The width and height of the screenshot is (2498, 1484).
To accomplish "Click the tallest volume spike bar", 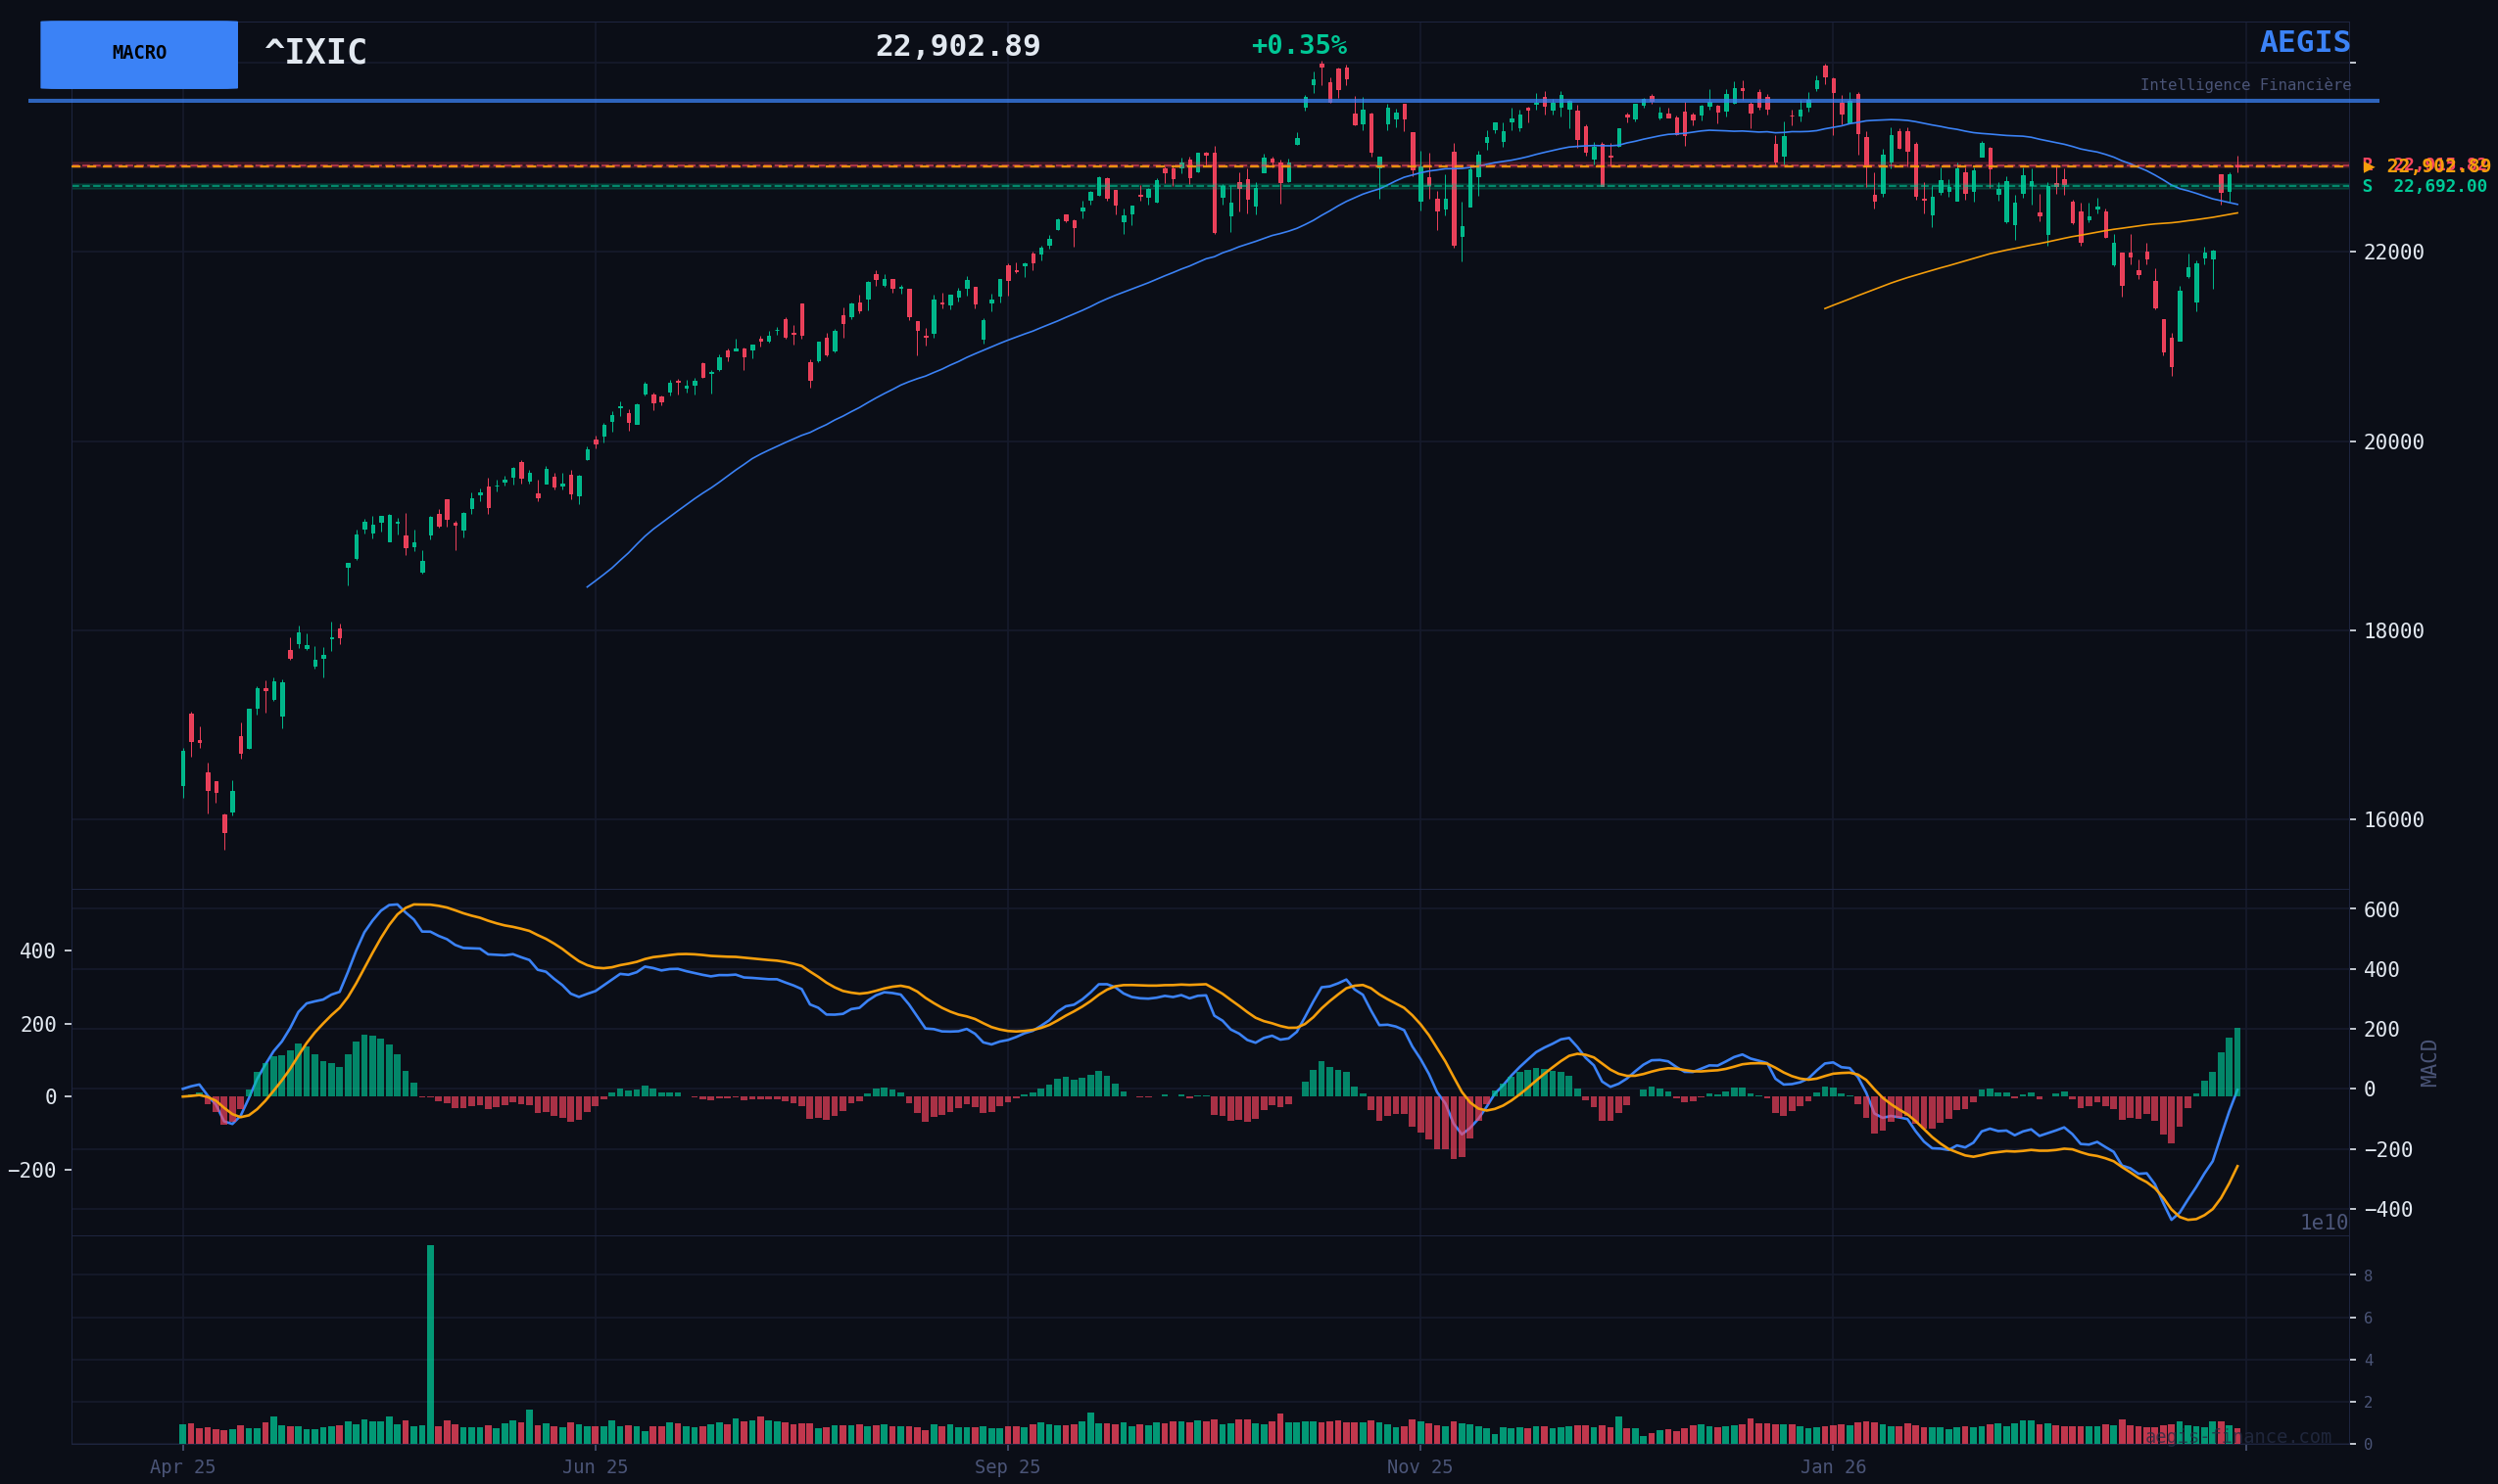I will pos(430,1343).
